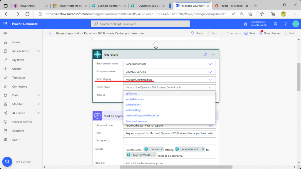Switch to Home - Microsoft tab

click(x=232, y=6)
